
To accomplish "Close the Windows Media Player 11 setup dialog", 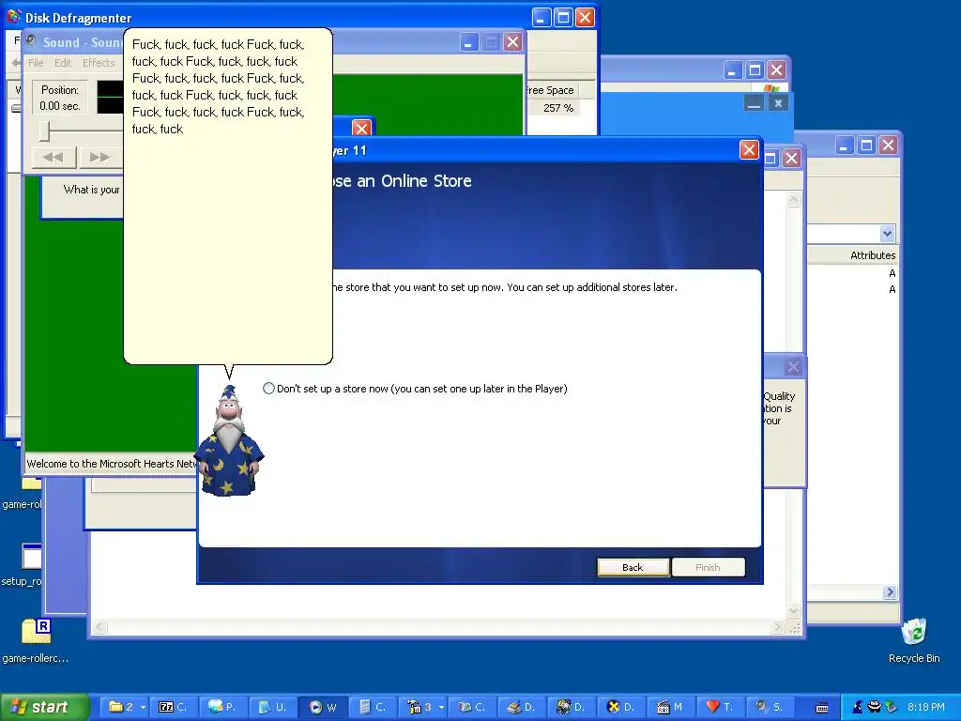I will (749, 150).
